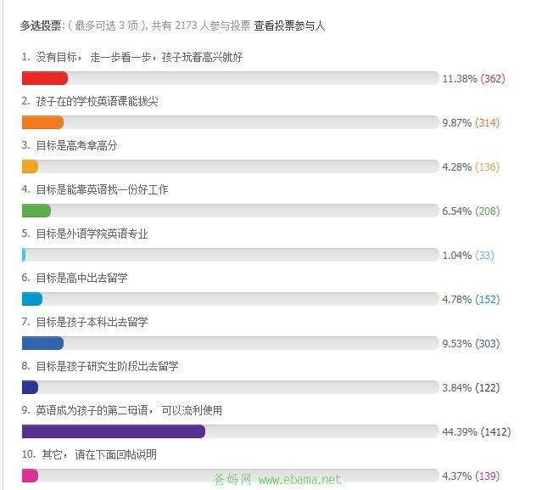
Task: Select option text 目标是能靠英语找一份好工作
Action: (x=102, y=189)
